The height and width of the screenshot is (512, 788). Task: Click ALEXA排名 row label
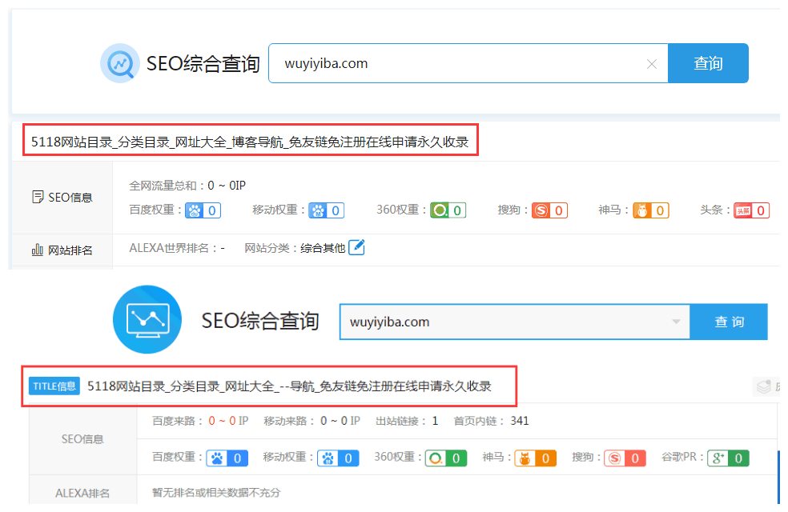[82, 493]
